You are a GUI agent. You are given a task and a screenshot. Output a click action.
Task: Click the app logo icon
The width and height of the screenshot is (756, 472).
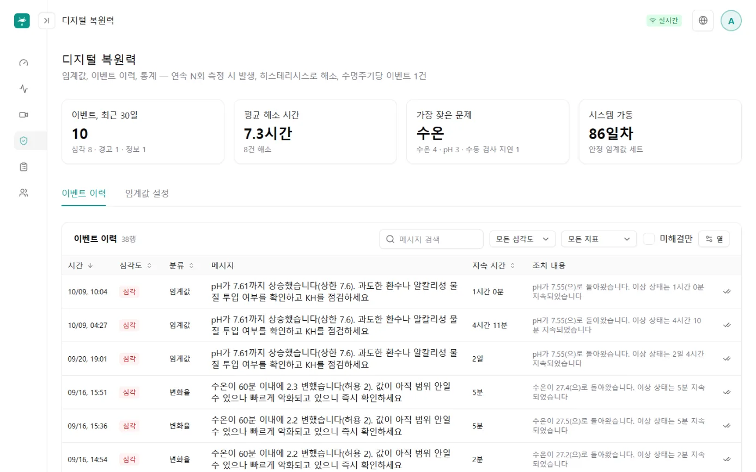(x=22, y=21)
